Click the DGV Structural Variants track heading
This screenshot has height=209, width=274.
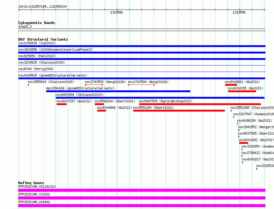point(43,39)
